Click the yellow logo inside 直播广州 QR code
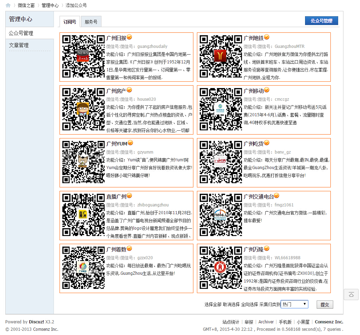360x335 pixels. pos(82,215)
